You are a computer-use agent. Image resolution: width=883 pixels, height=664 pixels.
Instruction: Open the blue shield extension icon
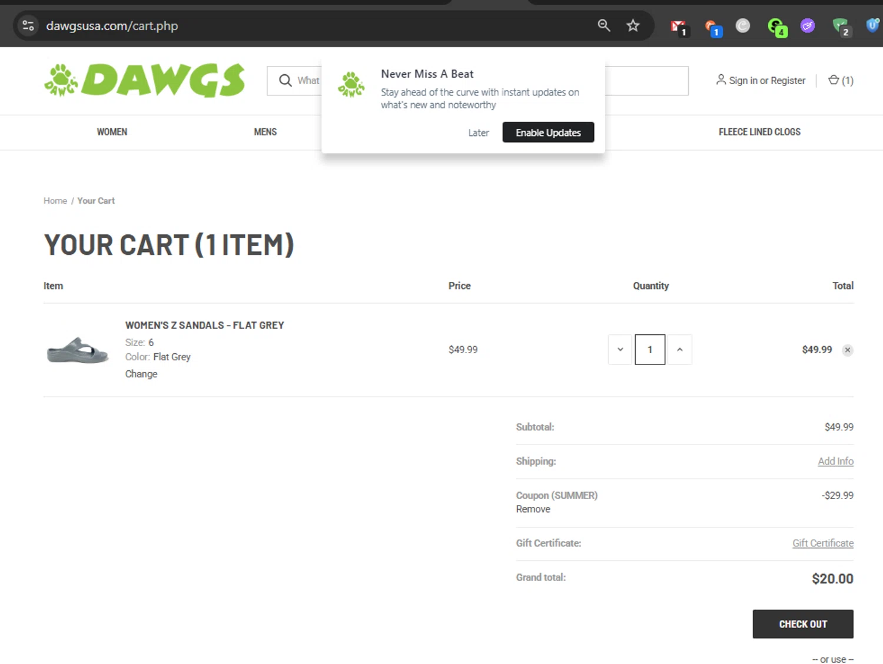pos(873,25)
